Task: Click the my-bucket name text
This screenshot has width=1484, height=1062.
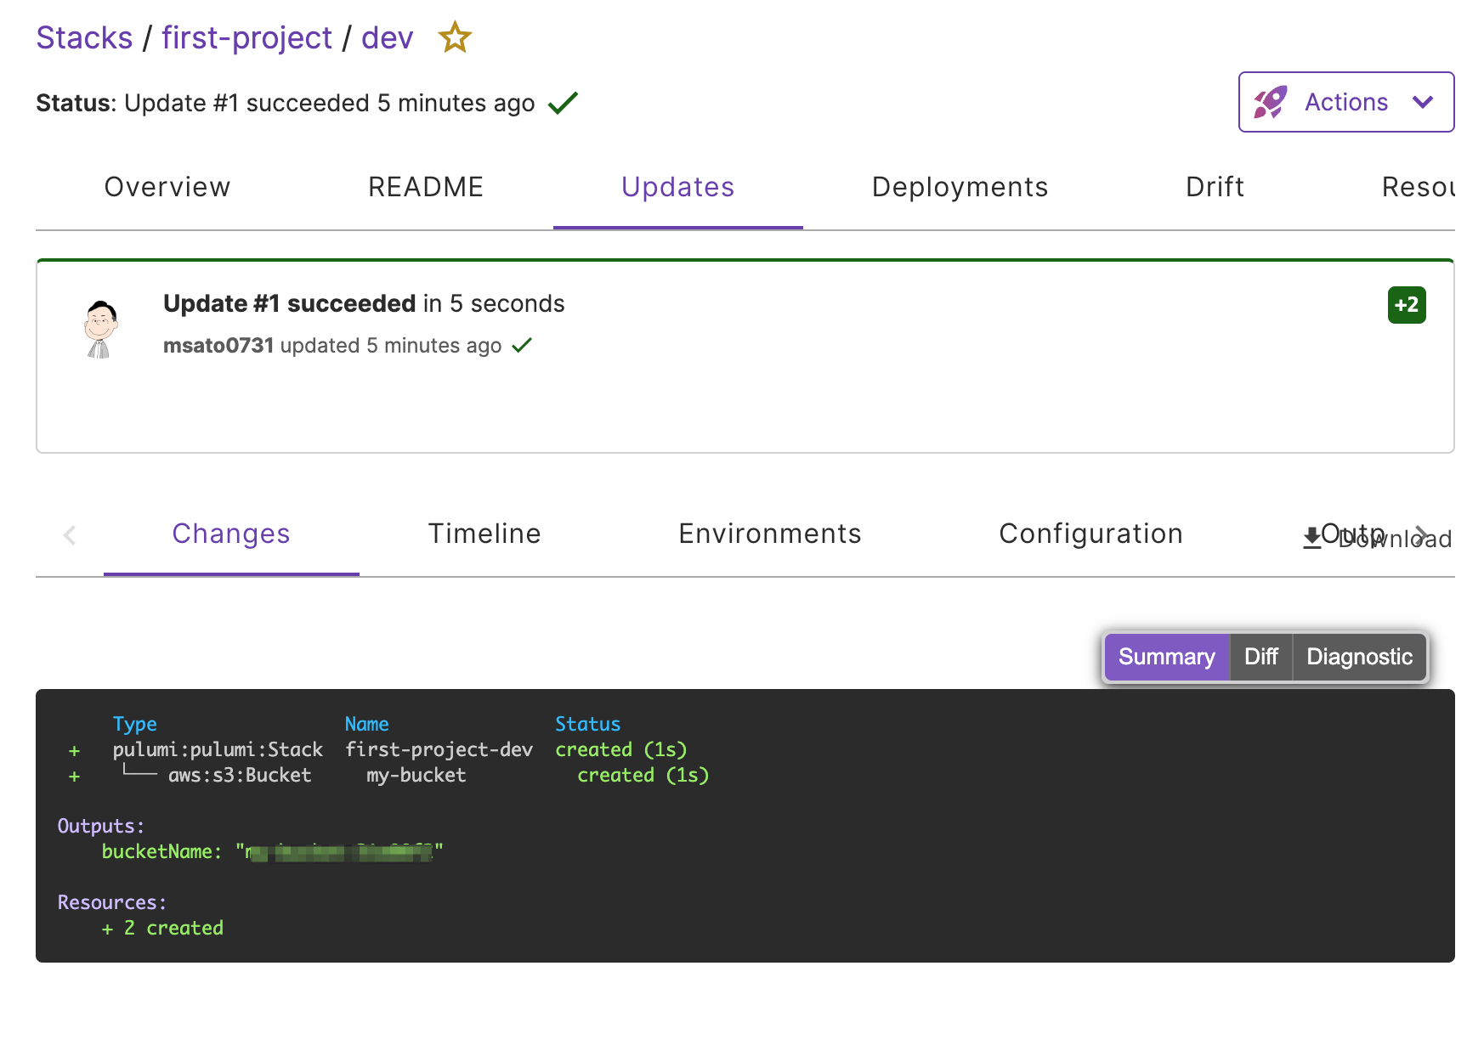Action: point(416,776)
